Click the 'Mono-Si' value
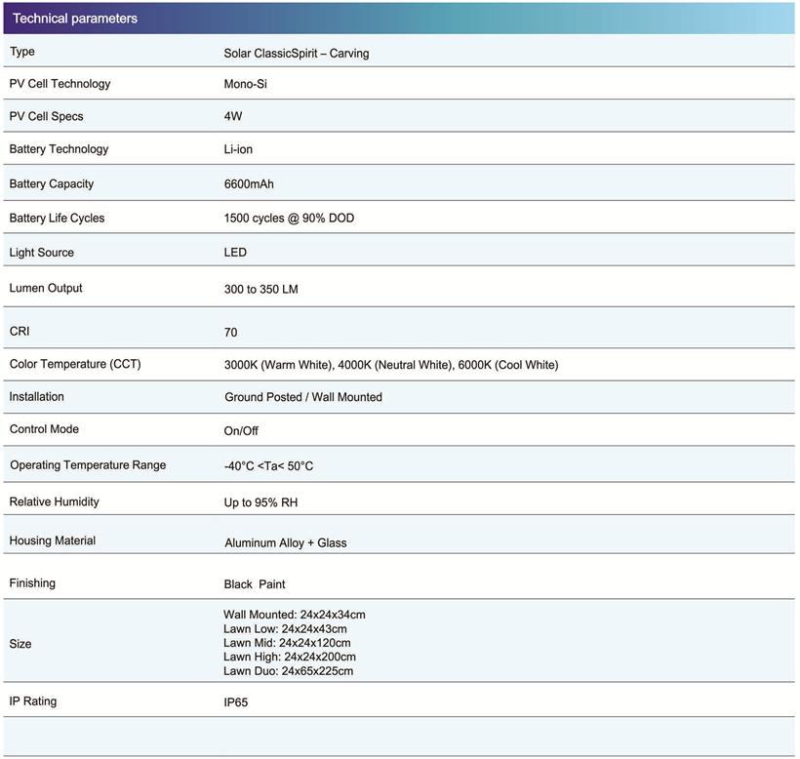This screenshot has height=759, width=800. pos(246,84)
